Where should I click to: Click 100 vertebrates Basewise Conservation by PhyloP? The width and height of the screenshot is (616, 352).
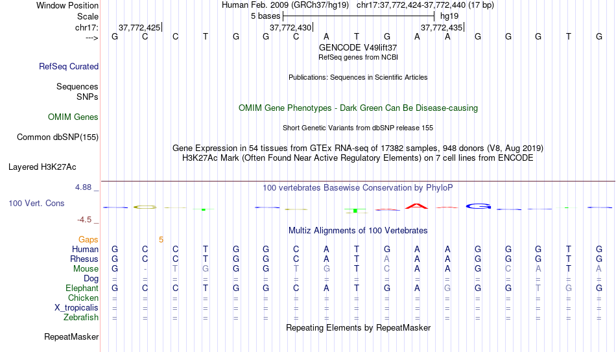tap(358, 188)
